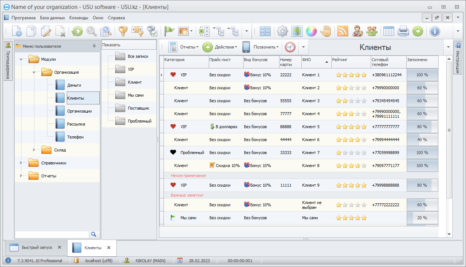This screenshot has width=466, height=267.
Task: Expand the Справочники tree node
Action: [x=21, y=163]
